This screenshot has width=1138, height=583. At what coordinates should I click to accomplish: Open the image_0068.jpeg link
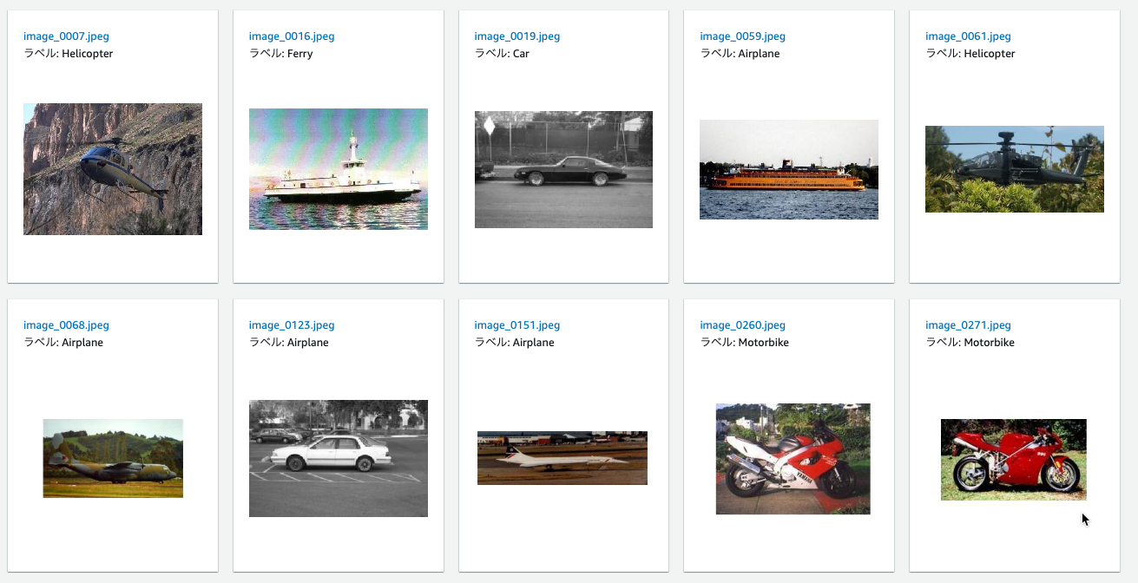[66, 325]
